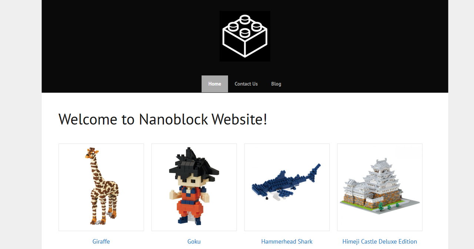Viewport: 474px width, 249px height.
Task: Follow the Giraffe text link
Action: pos(101,242)
